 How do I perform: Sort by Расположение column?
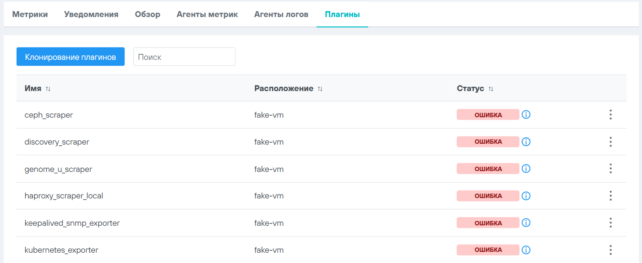[320, 89]
